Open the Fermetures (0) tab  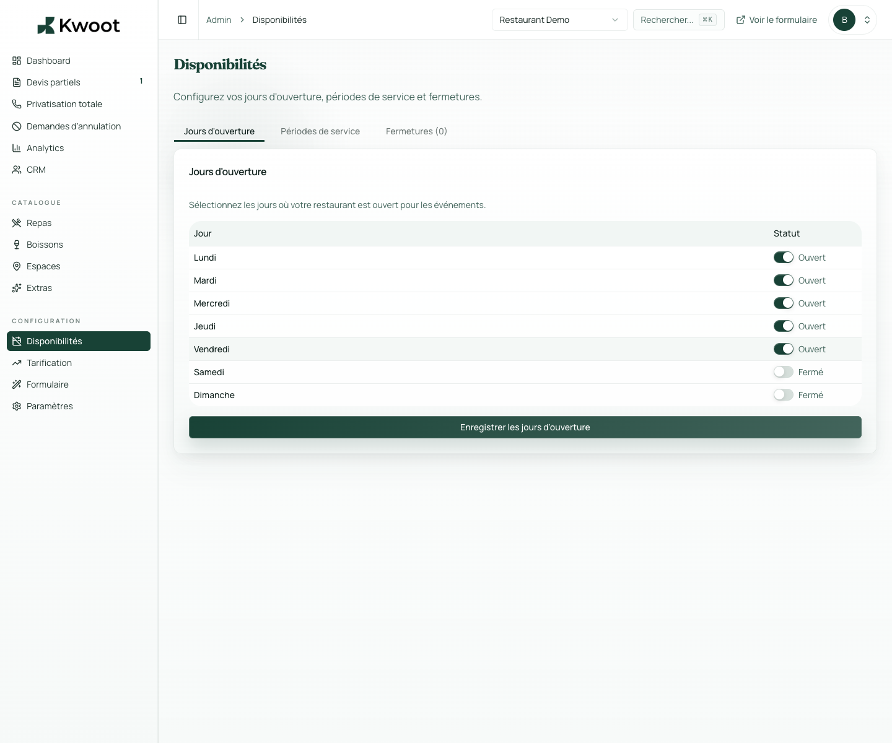coord(416,131)
